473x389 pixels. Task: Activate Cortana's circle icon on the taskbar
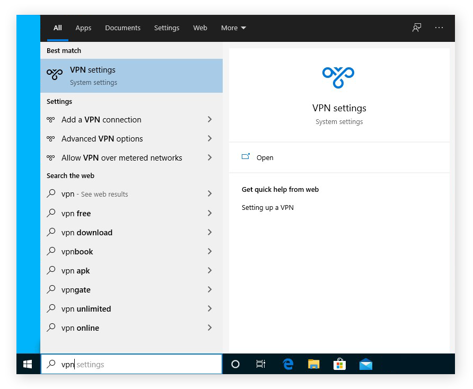(x=235, y=364)
